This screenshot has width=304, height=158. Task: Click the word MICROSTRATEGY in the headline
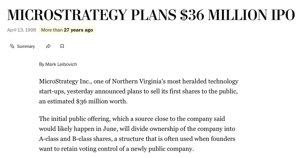pos(66,15)
